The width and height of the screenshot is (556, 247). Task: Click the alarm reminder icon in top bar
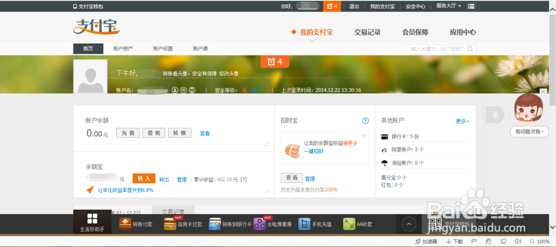click(x=332, y=6)
